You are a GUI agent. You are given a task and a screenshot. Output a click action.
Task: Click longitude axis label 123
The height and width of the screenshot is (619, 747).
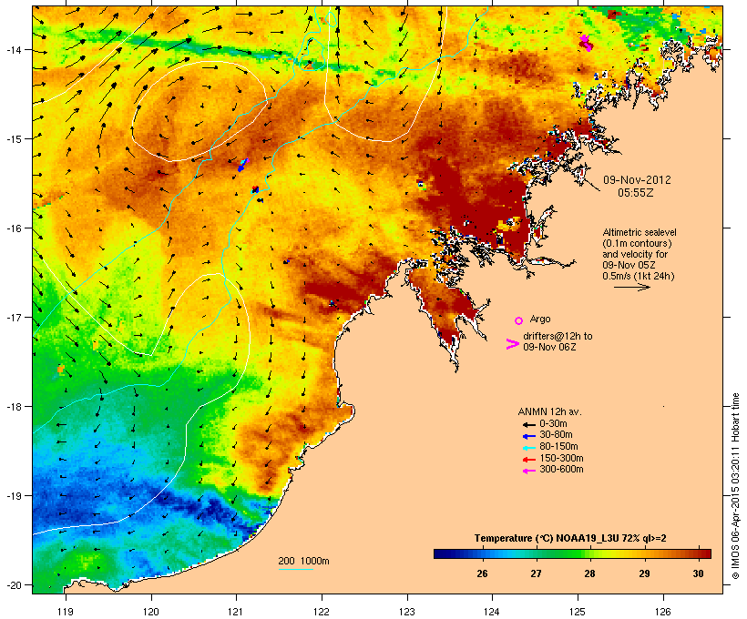[407, 612]
